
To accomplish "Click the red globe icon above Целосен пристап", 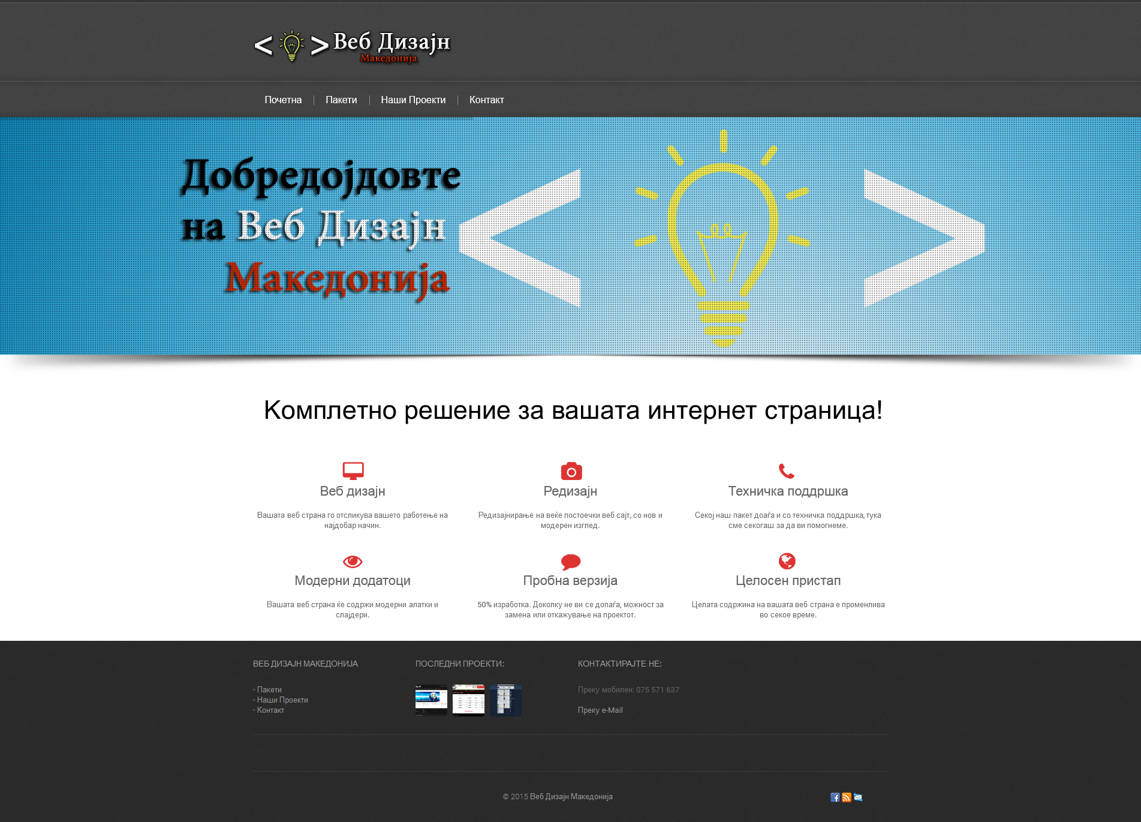I will pos(787,561).
